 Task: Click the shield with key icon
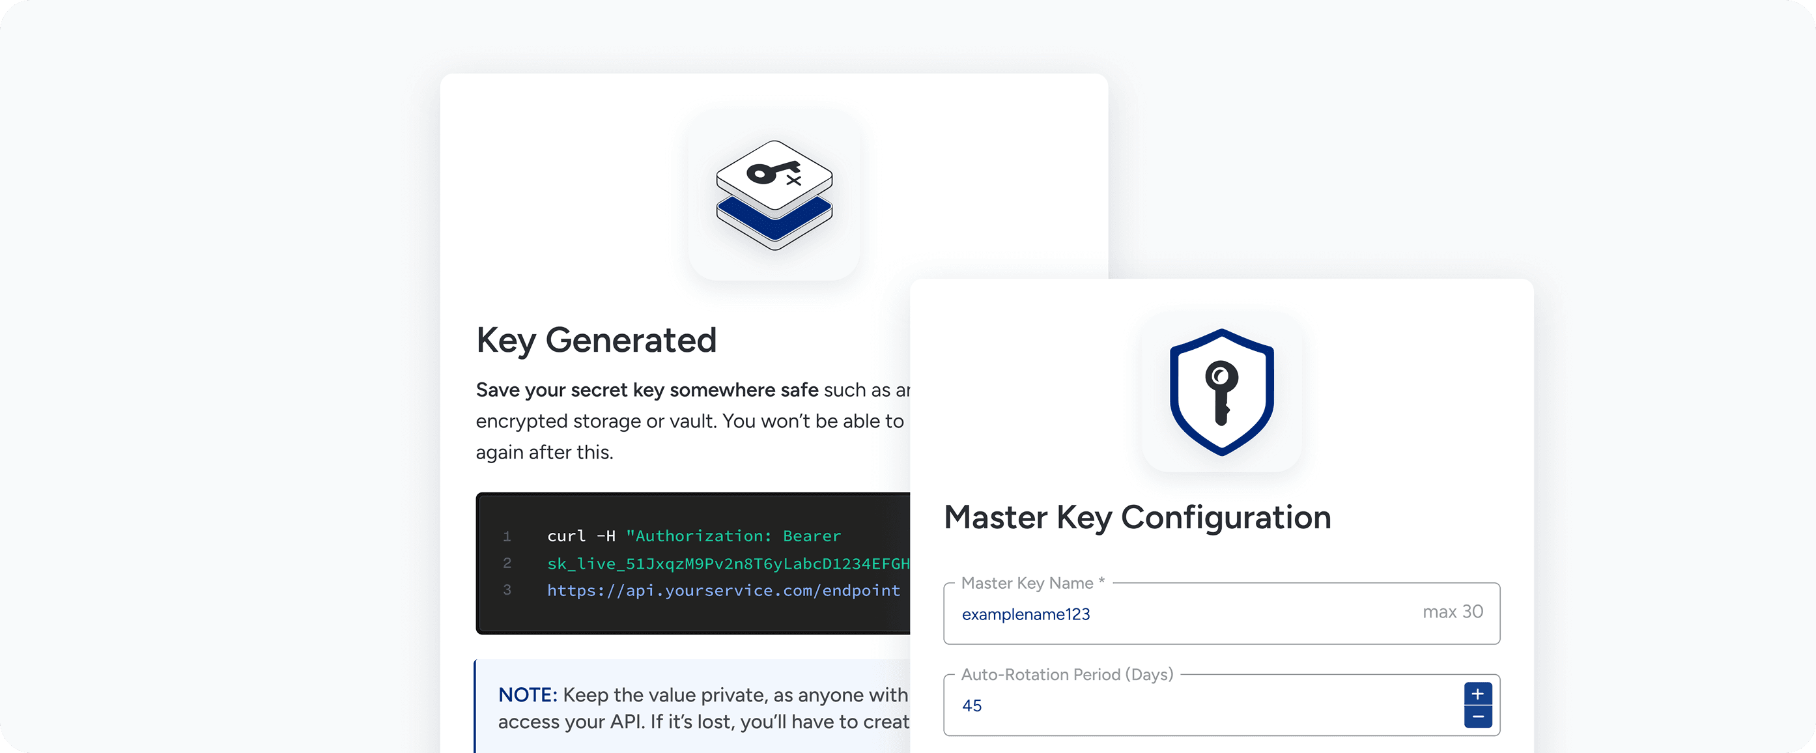pyautogui.click(x=1222, y=392)
